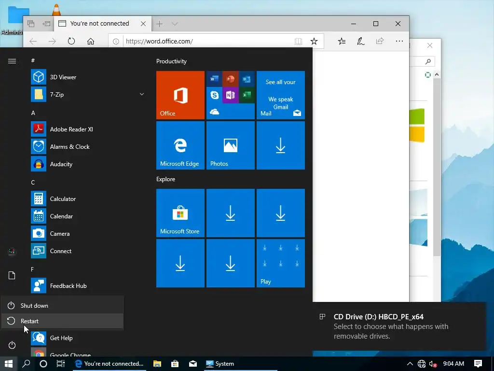Click the background window's scrollbar up arrow
This screenshot has height=371, width=494.
point(437,75)
